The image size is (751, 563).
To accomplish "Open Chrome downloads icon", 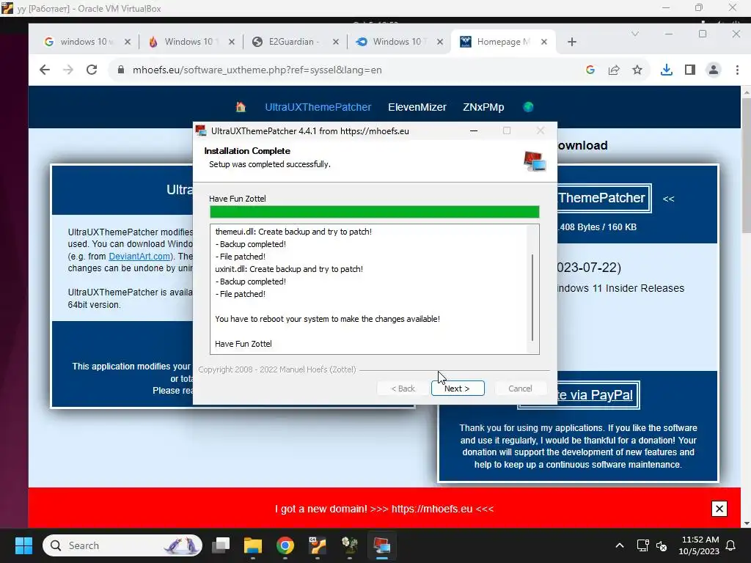I will [x=666, y=70].
